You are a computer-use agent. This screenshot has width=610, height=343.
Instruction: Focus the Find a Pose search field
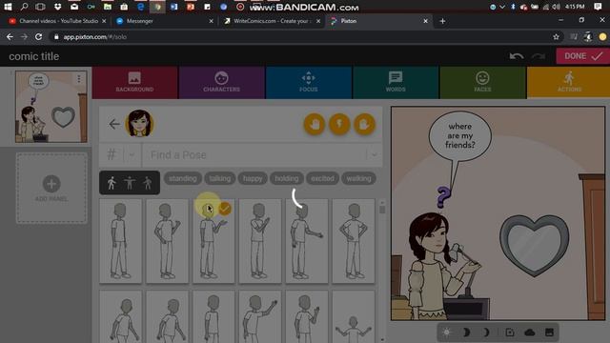pos(254,154)
